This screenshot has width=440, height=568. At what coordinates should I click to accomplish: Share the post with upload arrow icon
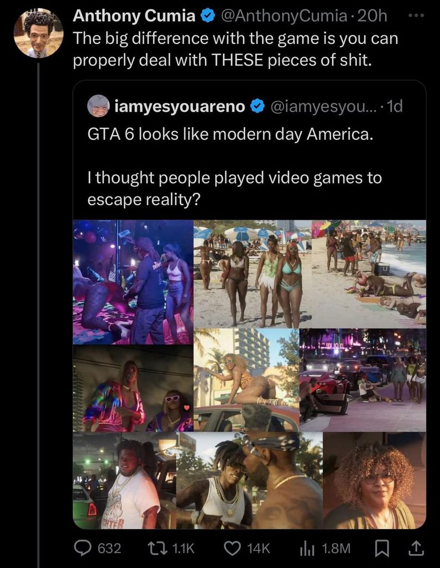point(416,548)
